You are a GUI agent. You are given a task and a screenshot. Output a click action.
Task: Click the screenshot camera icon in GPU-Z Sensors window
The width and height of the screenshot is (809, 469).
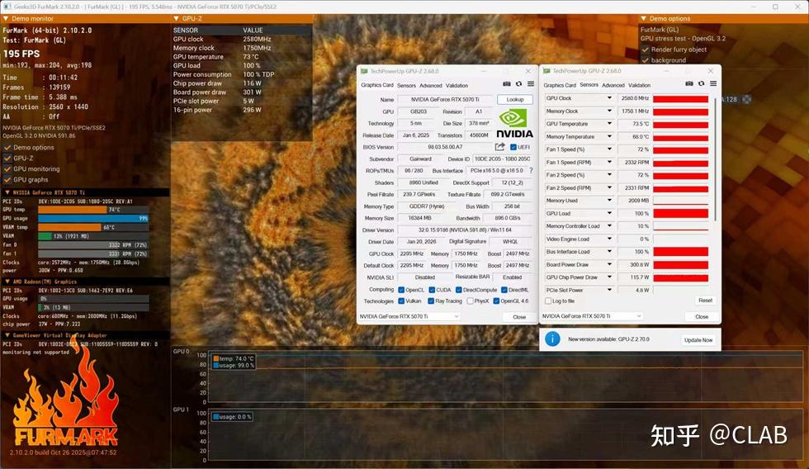pos(689,83)
